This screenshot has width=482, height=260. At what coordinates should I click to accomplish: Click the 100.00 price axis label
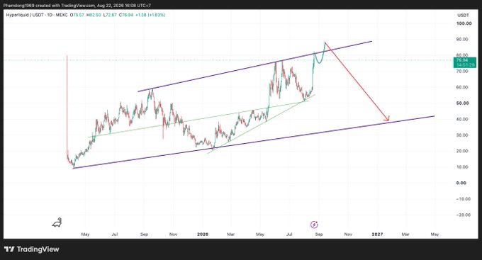[464, 23]
